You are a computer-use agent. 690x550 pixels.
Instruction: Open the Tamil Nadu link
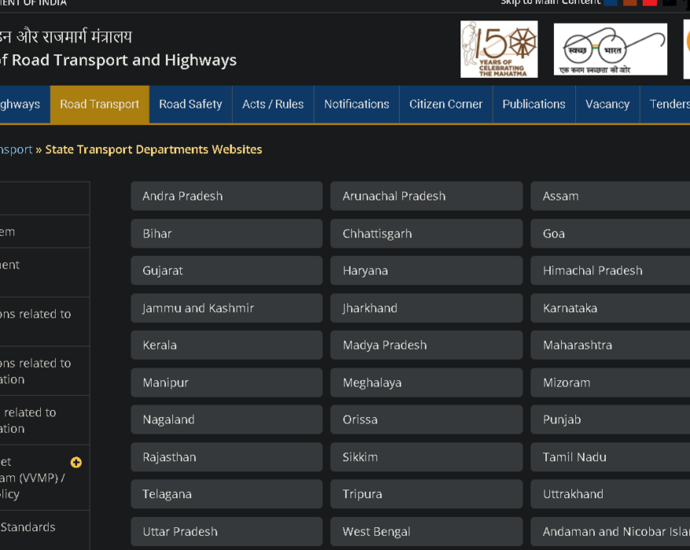point(611,457)
